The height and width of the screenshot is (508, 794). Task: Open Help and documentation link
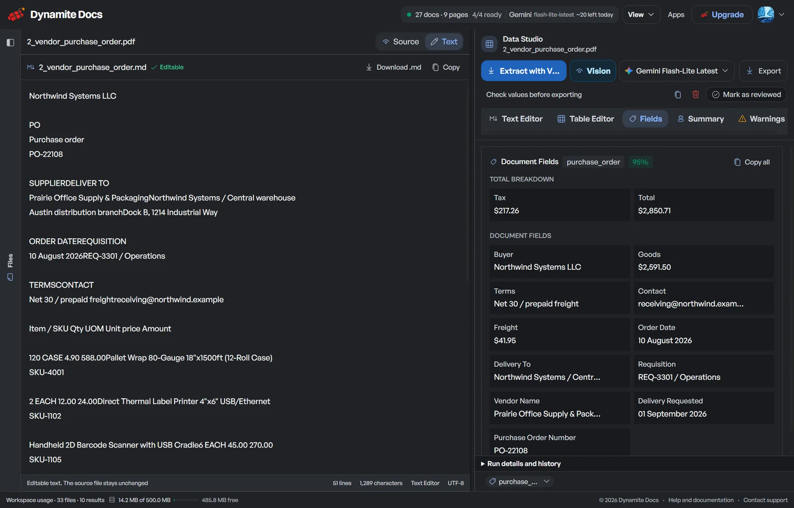coord(701,500)
